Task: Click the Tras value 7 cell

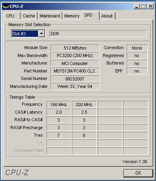Action: coord(58,135)
